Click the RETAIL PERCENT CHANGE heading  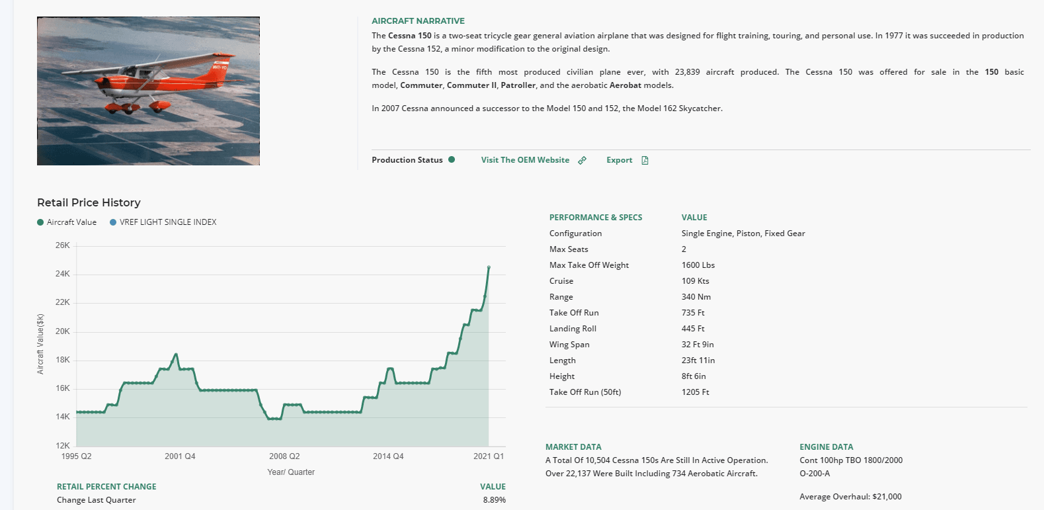coord(106,487)
